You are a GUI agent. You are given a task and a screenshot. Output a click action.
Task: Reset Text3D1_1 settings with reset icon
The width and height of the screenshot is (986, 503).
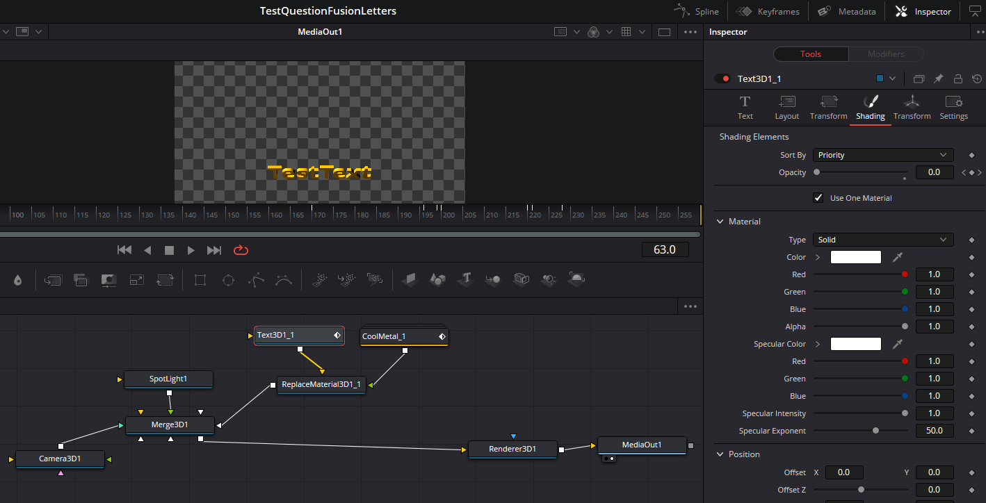(976, 79)
